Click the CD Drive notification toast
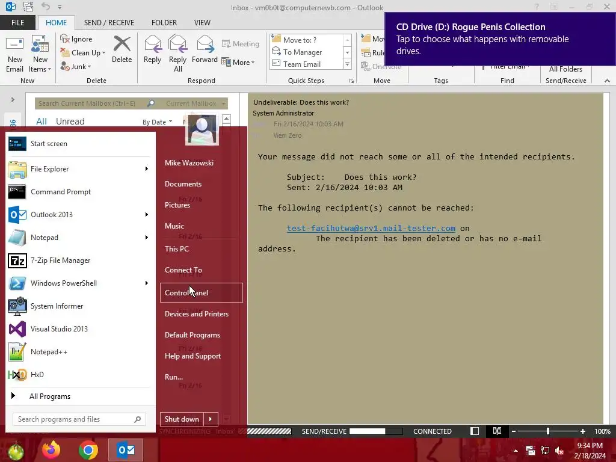Viewport: 616px width, 462px height. point(500,39)
